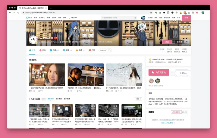Open the green Evernote extension icon
This screenshot has width=217, height=138.
coord(156,13)
